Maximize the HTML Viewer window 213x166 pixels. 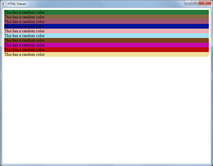[x=195, y=3]
